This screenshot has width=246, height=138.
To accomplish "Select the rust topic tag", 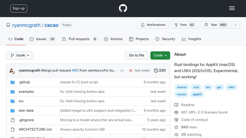I will [x=196, y=87].
